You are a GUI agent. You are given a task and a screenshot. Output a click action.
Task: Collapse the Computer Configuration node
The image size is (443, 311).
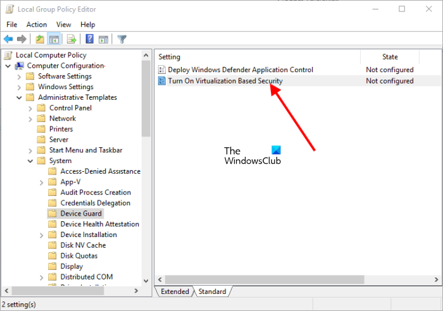click(8, 66)
